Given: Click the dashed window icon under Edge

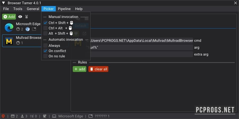Looking at the screenshot, I should pyautogui.click(x=34, y=29).
